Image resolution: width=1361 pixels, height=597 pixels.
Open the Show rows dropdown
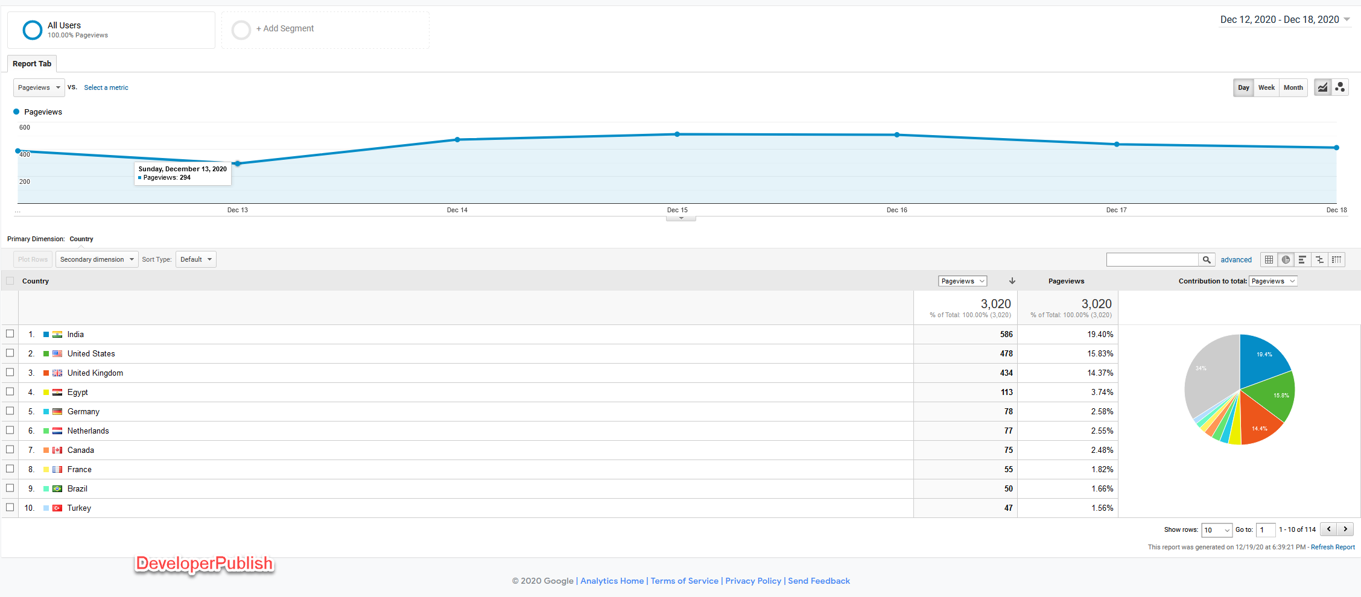point(1216,529)
